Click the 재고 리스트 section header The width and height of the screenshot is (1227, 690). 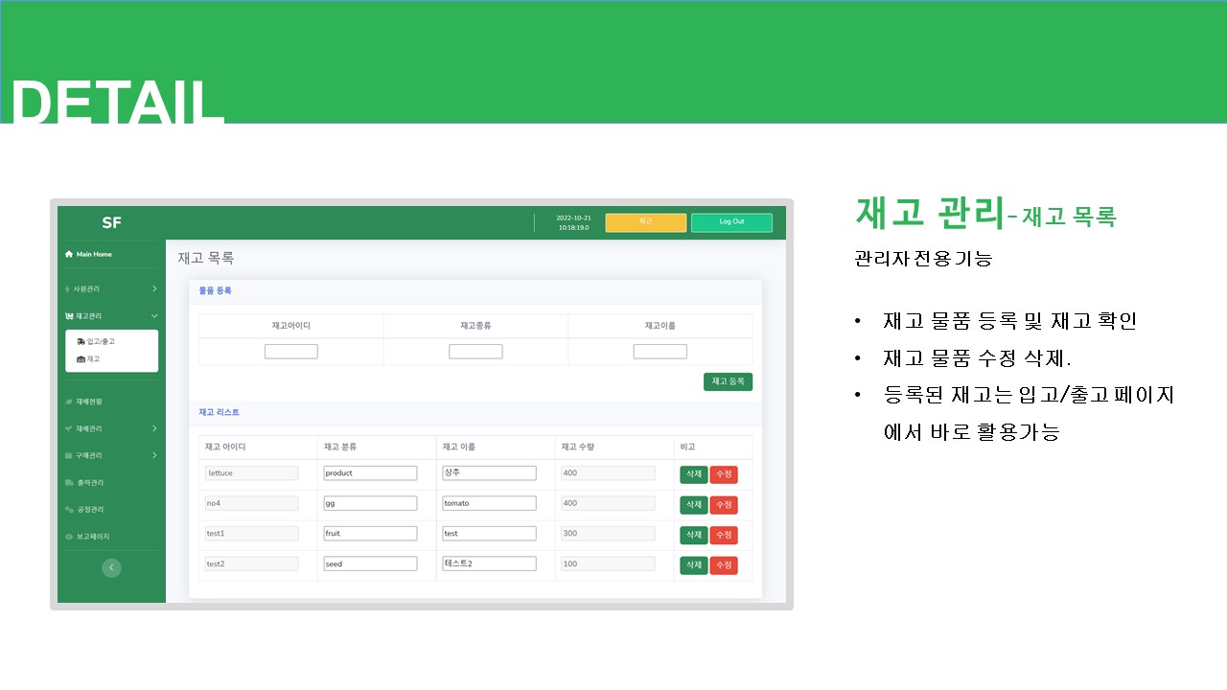[x=219, y=412]
